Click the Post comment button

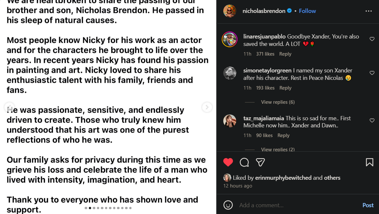368,205
